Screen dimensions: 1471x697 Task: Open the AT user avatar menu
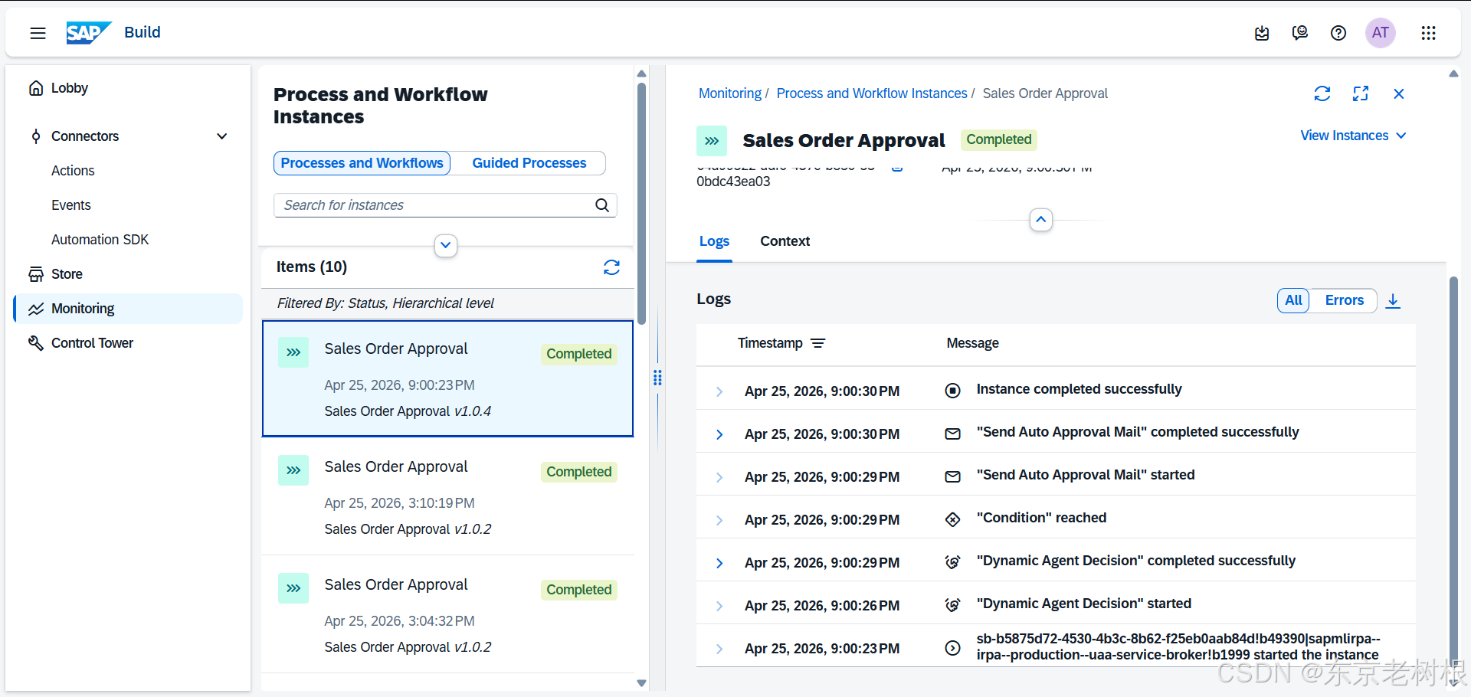(x=1381, y=33)
